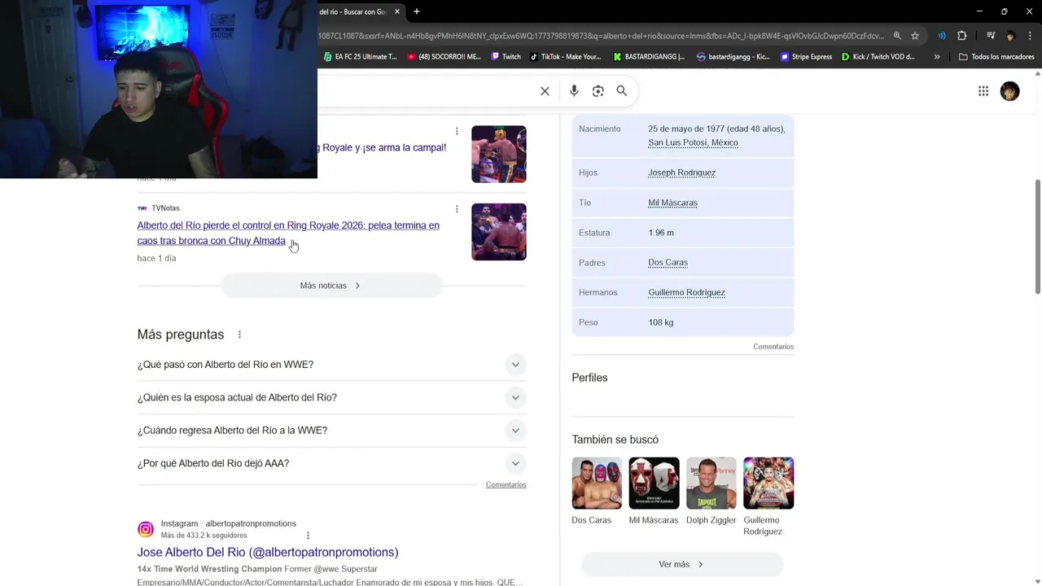Open options for Ring Royale campal news result

pyautogui.click(x=457, y=131)
